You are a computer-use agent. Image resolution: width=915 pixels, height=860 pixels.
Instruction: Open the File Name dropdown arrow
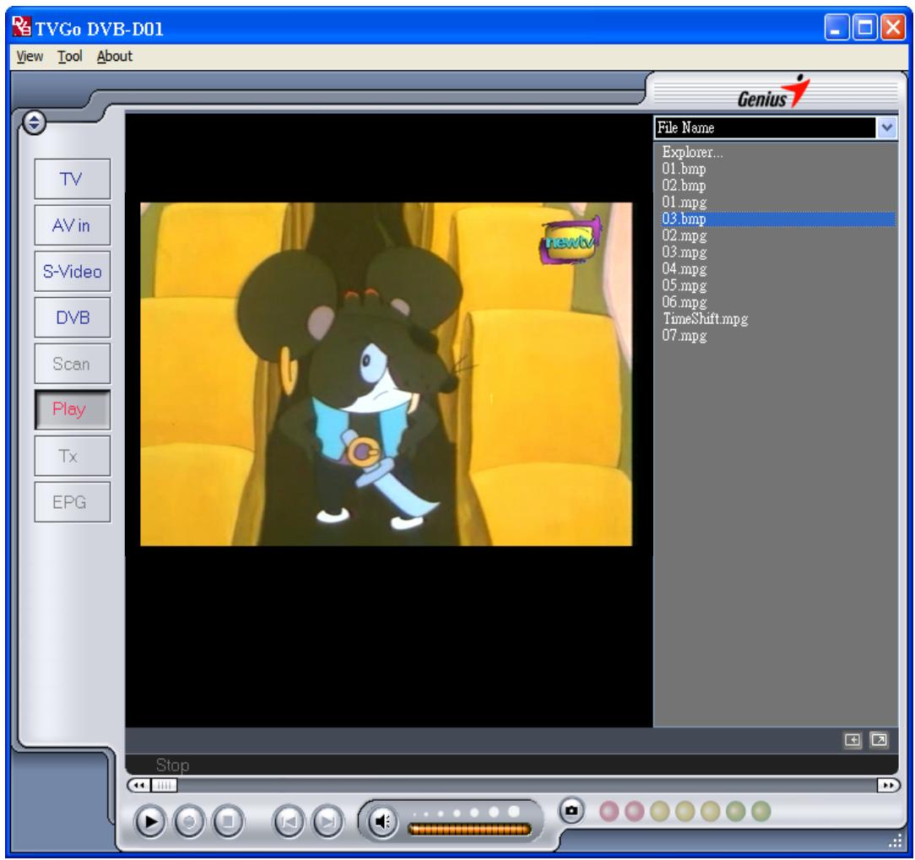tap(887, 127)
